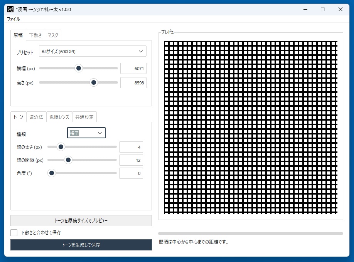
Task: Click the 線の間隔 value field showing 12
Action: 131,160
